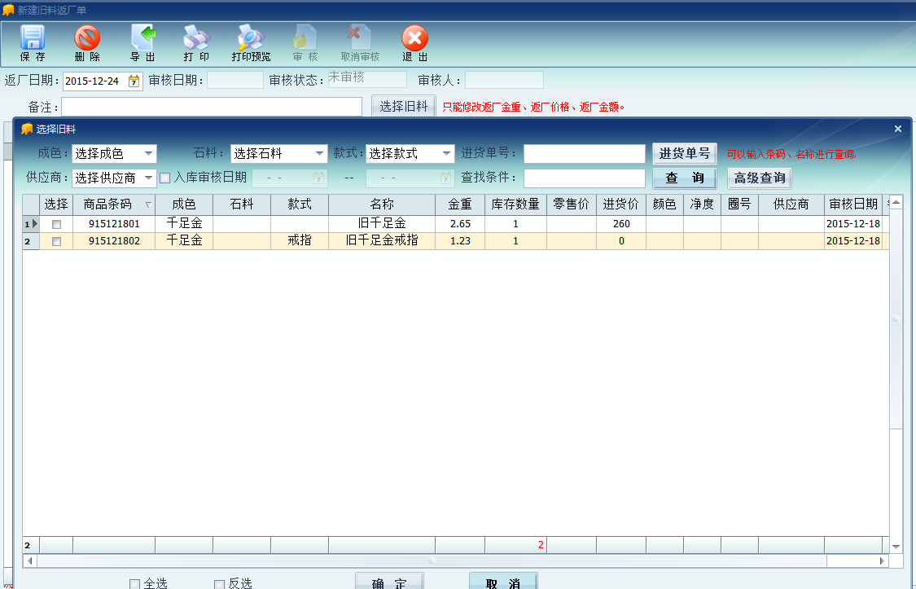Click the 查询 search button

(x=684, y=178)
